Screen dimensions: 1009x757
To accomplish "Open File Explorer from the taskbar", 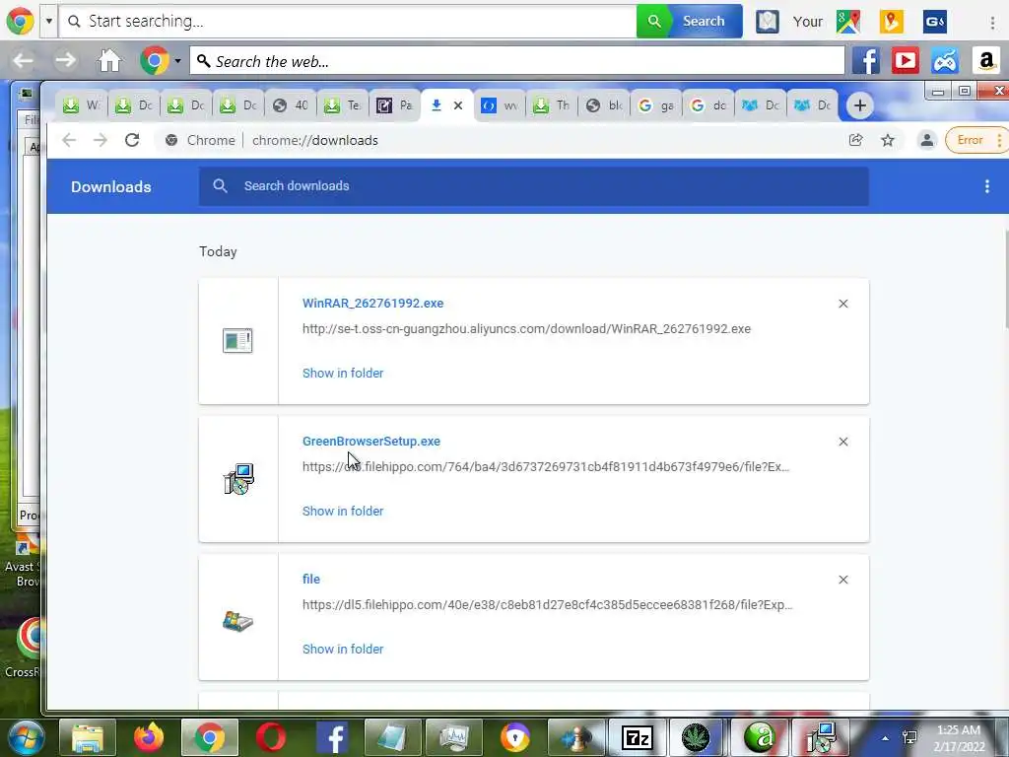I will pyautogui.click(x=88, y=737).
